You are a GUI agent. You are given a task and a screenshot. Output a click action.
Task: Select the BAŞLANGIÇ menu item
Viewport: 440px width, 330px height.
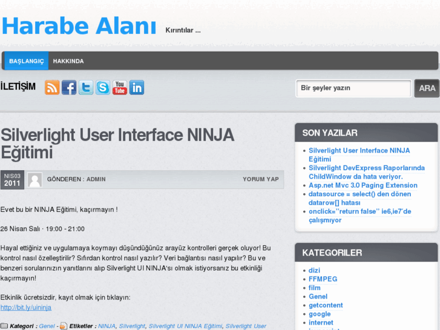click(27, 61)
